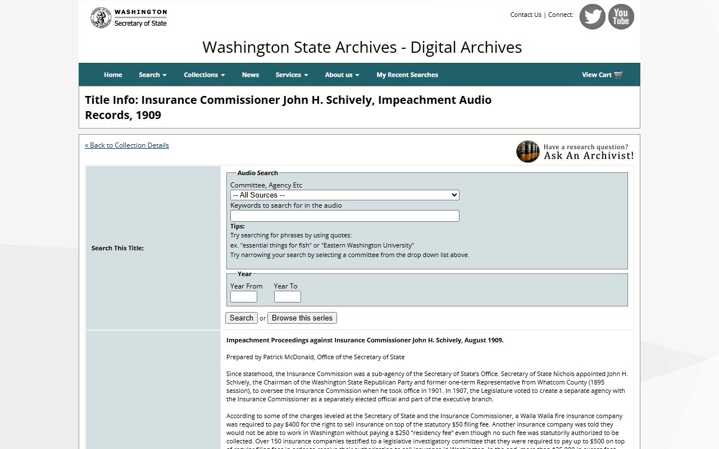The image size is (719, 449).
Task: Go to Home in navigation bar
Action: pyautogui.click(x=113, y=75)
